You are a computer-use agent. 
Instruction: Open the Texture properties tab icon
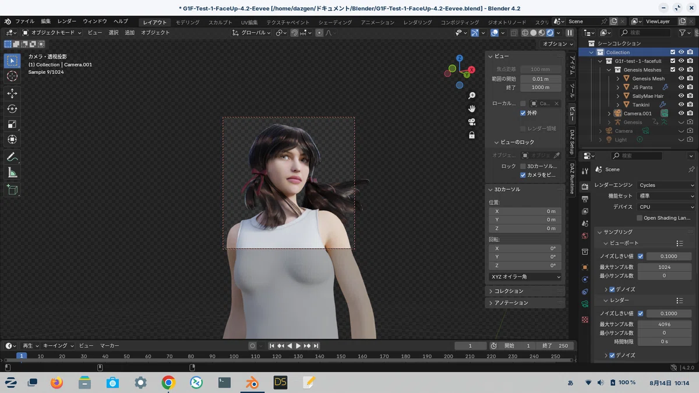click(585, 320)
